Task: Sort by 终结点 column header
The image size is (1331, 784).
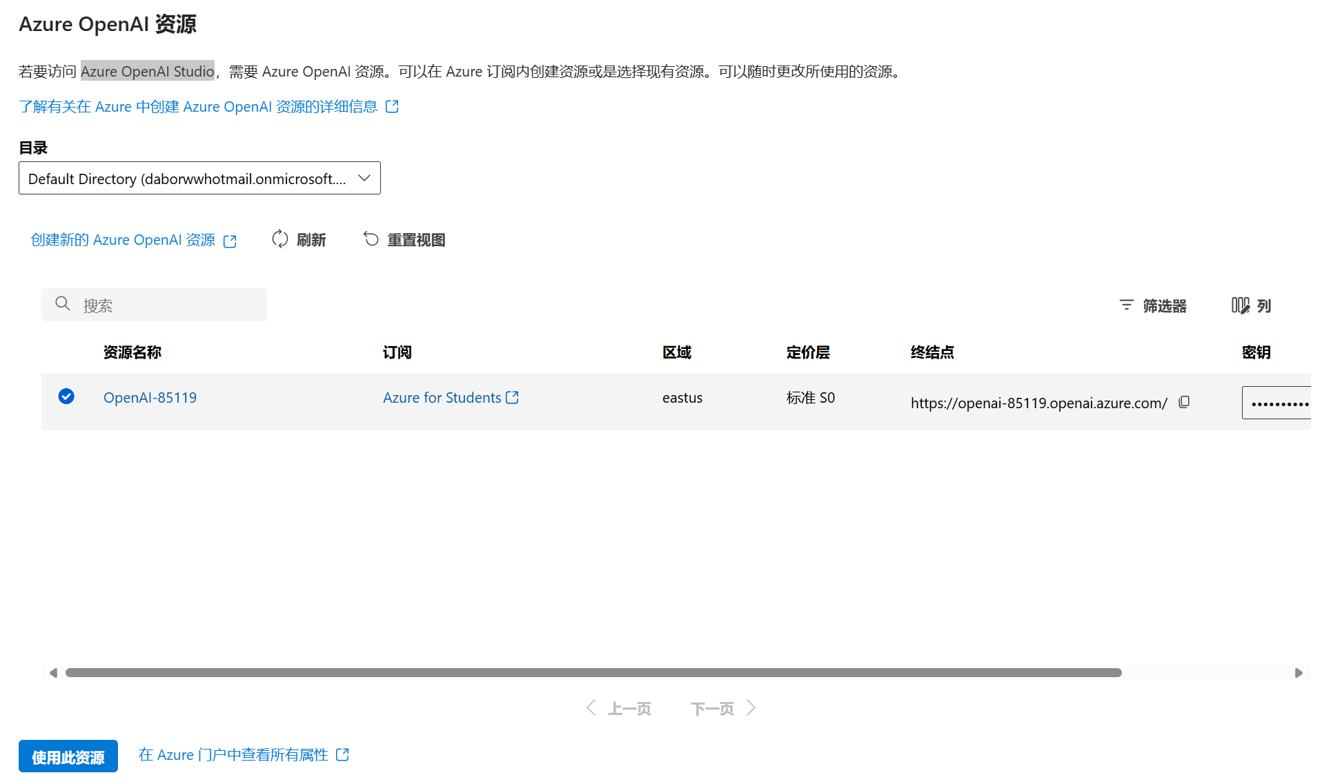Action: [x=932, y=352]
